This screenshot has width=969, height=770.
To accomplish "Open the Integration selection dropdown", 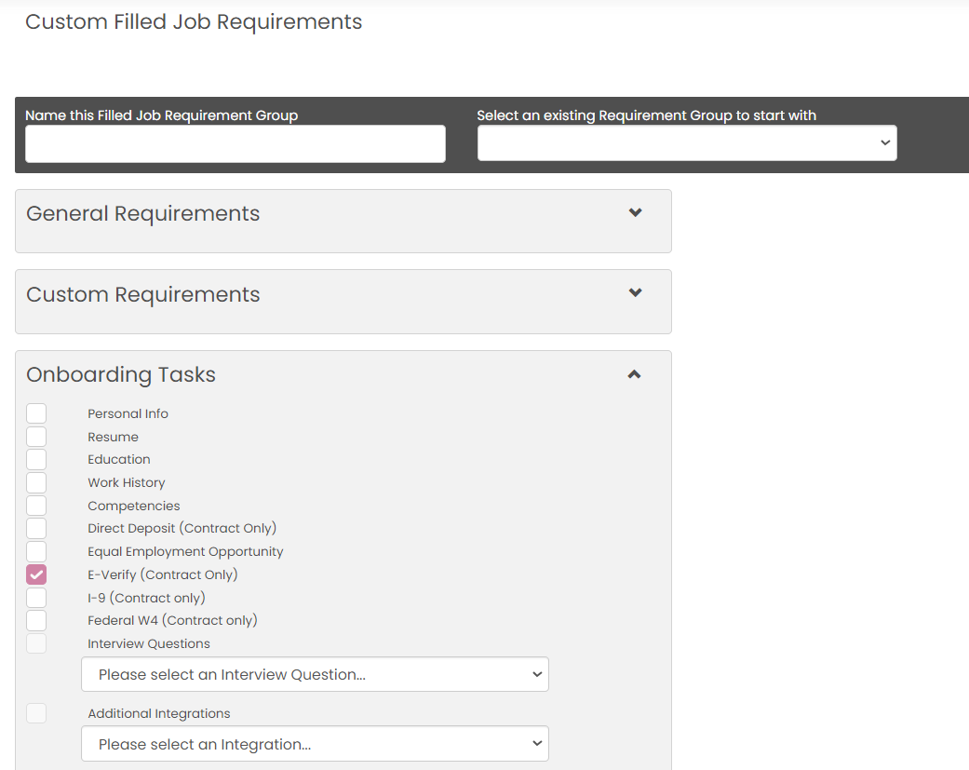I will [x=315, y=744].
